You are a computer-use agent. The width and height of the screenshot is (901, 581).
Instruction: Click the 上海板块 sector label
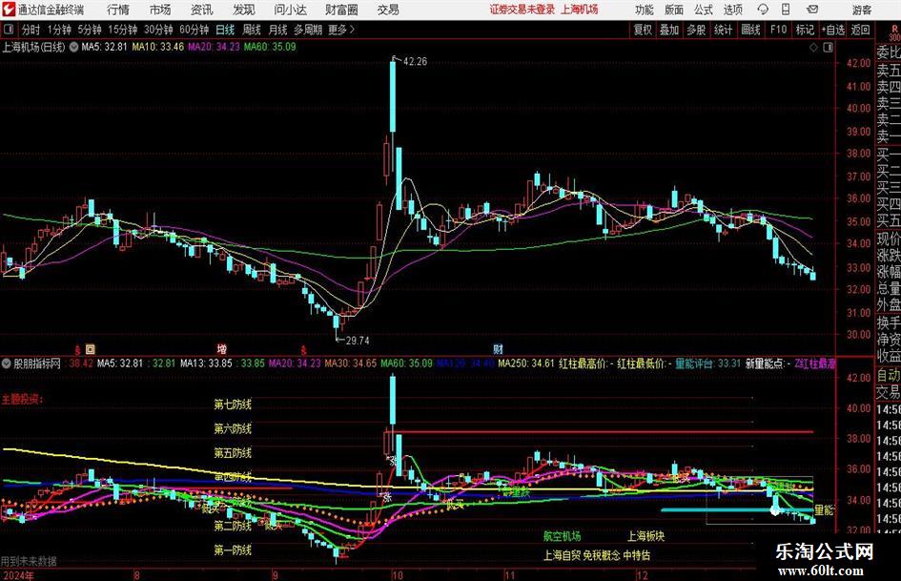point(645,536)
